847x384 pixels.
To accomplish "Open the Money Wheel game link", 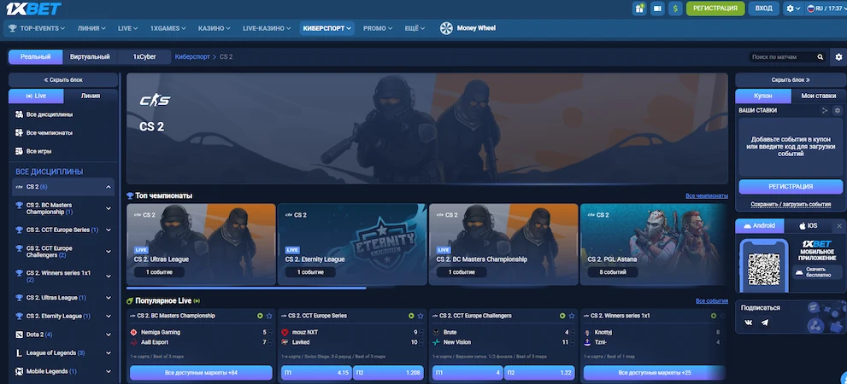I will pyautogui.click(x=468, y=28).
